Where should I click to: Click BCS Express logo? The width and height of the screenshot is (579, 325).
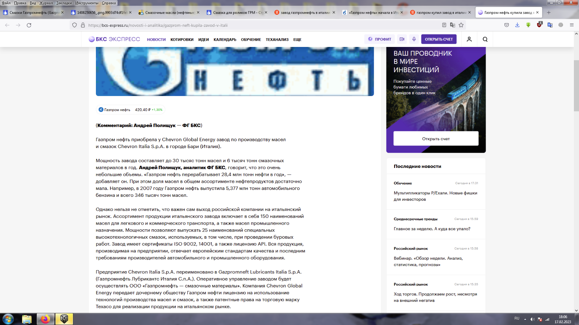[114, 39]
